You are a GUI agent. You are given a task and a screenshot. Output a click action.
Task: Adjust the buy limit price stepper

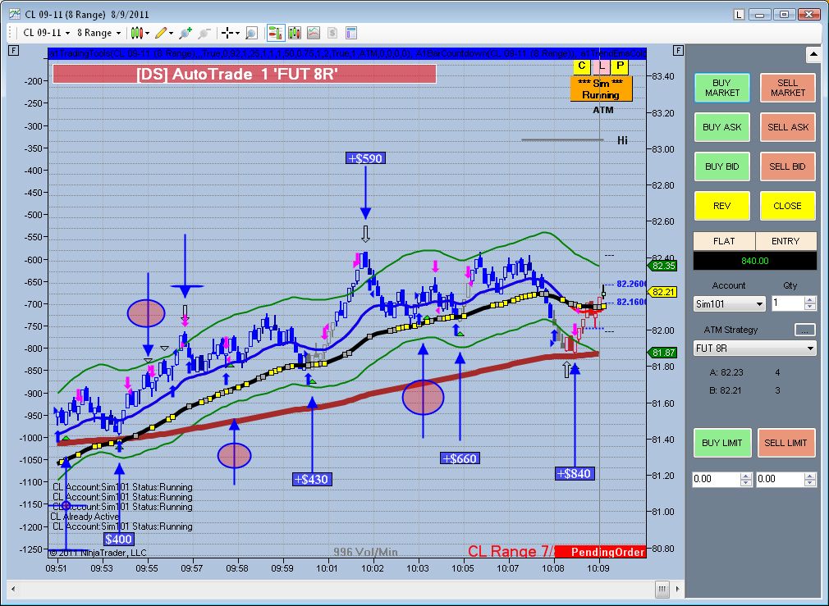point(746,479)
